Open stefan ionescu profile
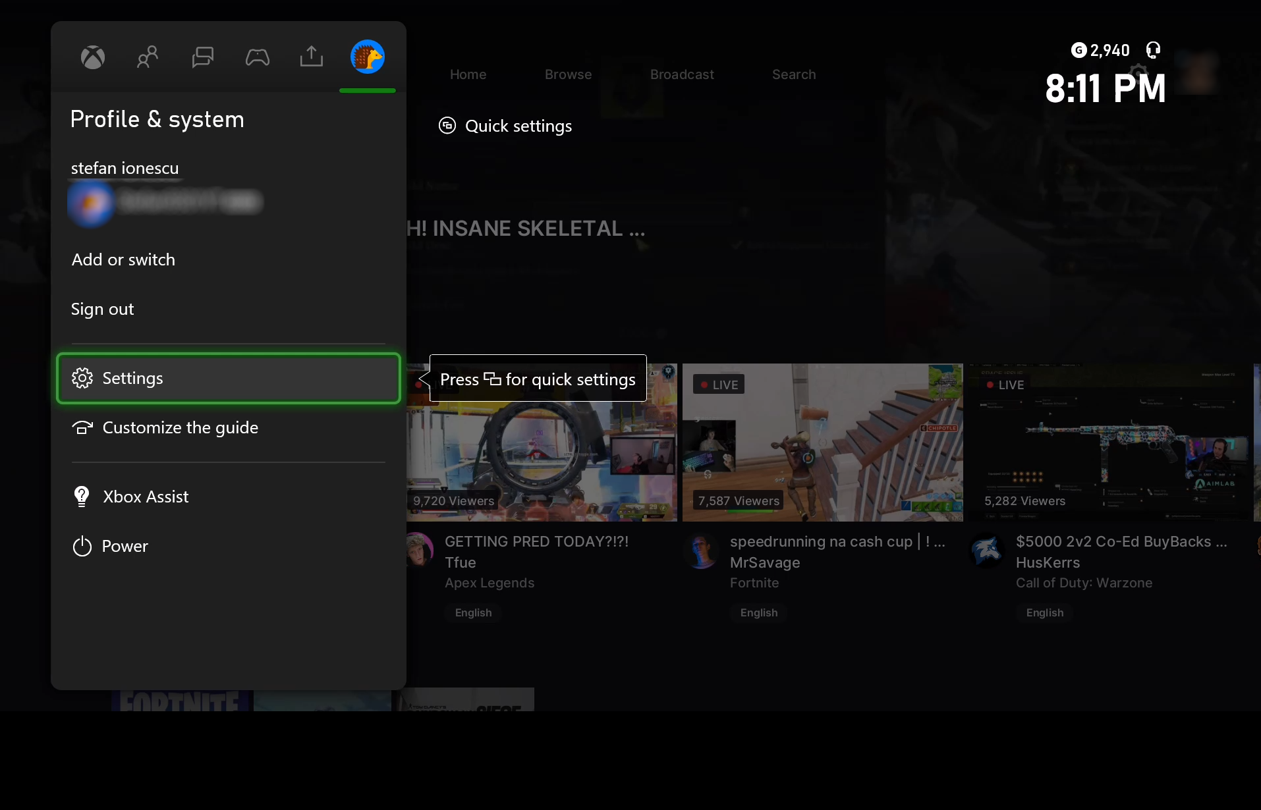Screen dimensions: 1261x810 point(125,169)
